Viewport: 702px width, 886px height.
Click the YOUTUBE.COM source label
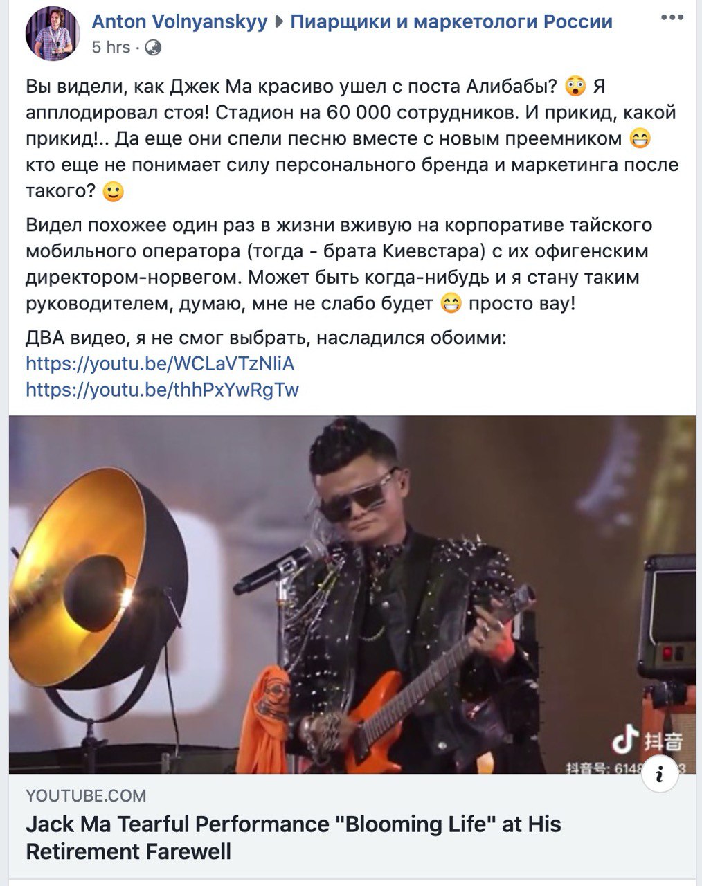[86, 796]
